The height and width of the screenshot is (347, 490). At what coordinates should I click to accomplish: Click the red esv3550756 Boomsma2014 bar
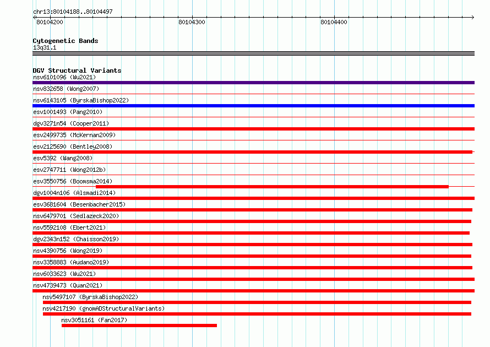(272, 187)
